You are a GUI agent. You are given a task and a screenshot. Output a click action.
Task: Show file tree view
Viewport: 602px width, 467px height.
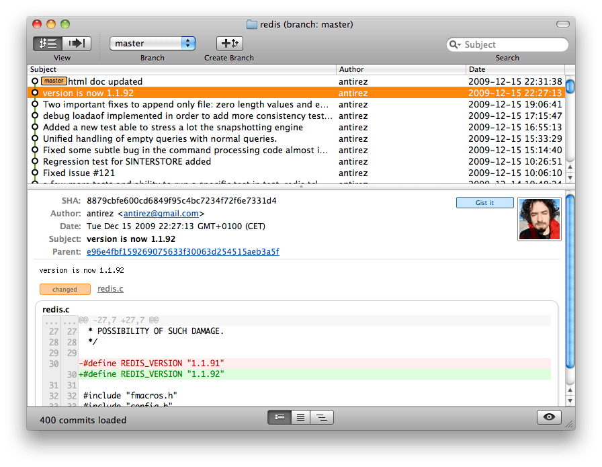tap(322, 417)
